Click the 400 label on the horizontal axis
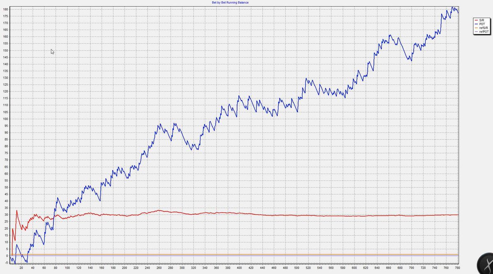Image resolution: width=493 pixels, height=274 pixels. [x=239, y=267]
